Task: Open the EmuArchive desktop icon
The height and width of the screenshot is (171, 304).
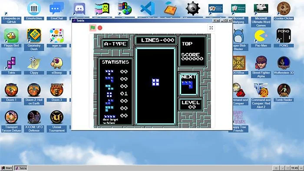Action: (34, 10)
